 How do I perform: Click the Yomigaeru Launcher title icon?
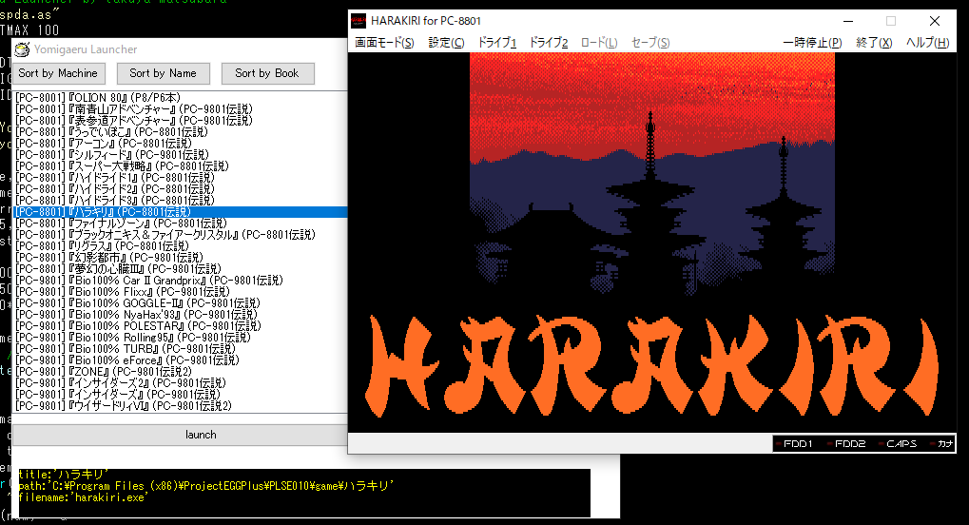click(x=22, y=49)
